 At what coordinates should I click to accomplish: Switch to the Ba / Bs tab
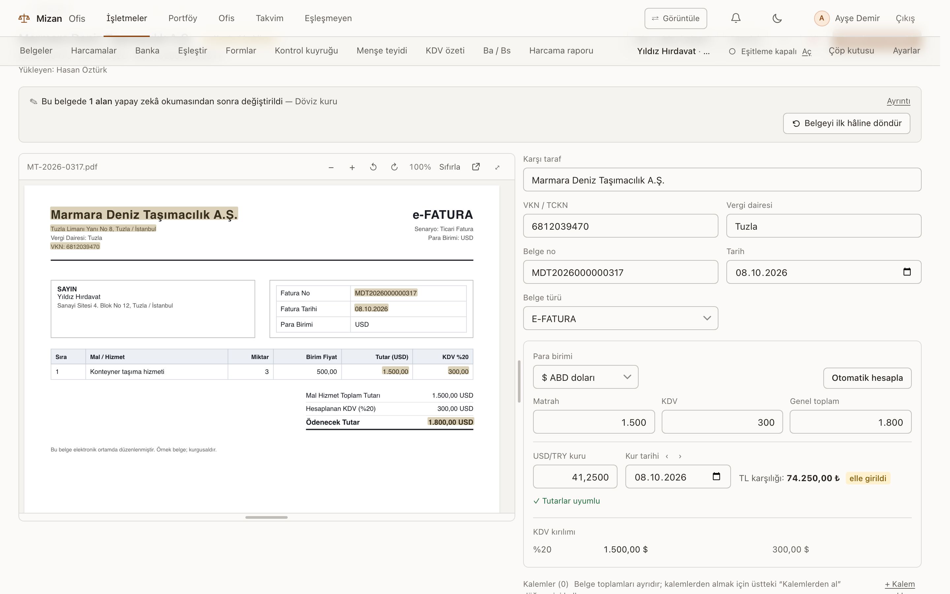tap(496, 51)
